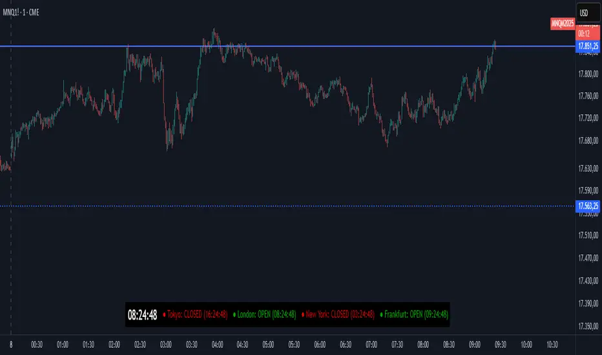Click the 09:00 time axis label
602x355 pixels.
pyautogui.click(x=475, y=345)
